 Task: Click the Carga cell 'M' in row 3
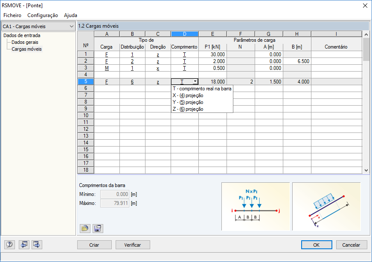(x=107, y=68)
